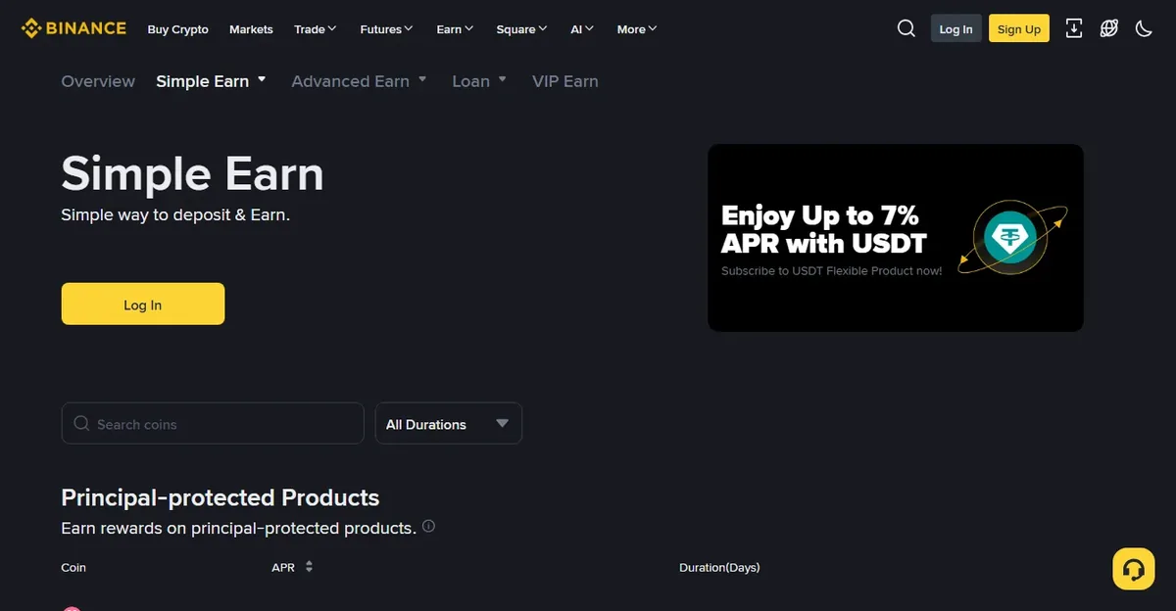Image resolution: width=1176 pixels, height=611 pixels.
Task: Open the USDT 7% APR banner
Action: pyautogui.click(x=896, y=238)
